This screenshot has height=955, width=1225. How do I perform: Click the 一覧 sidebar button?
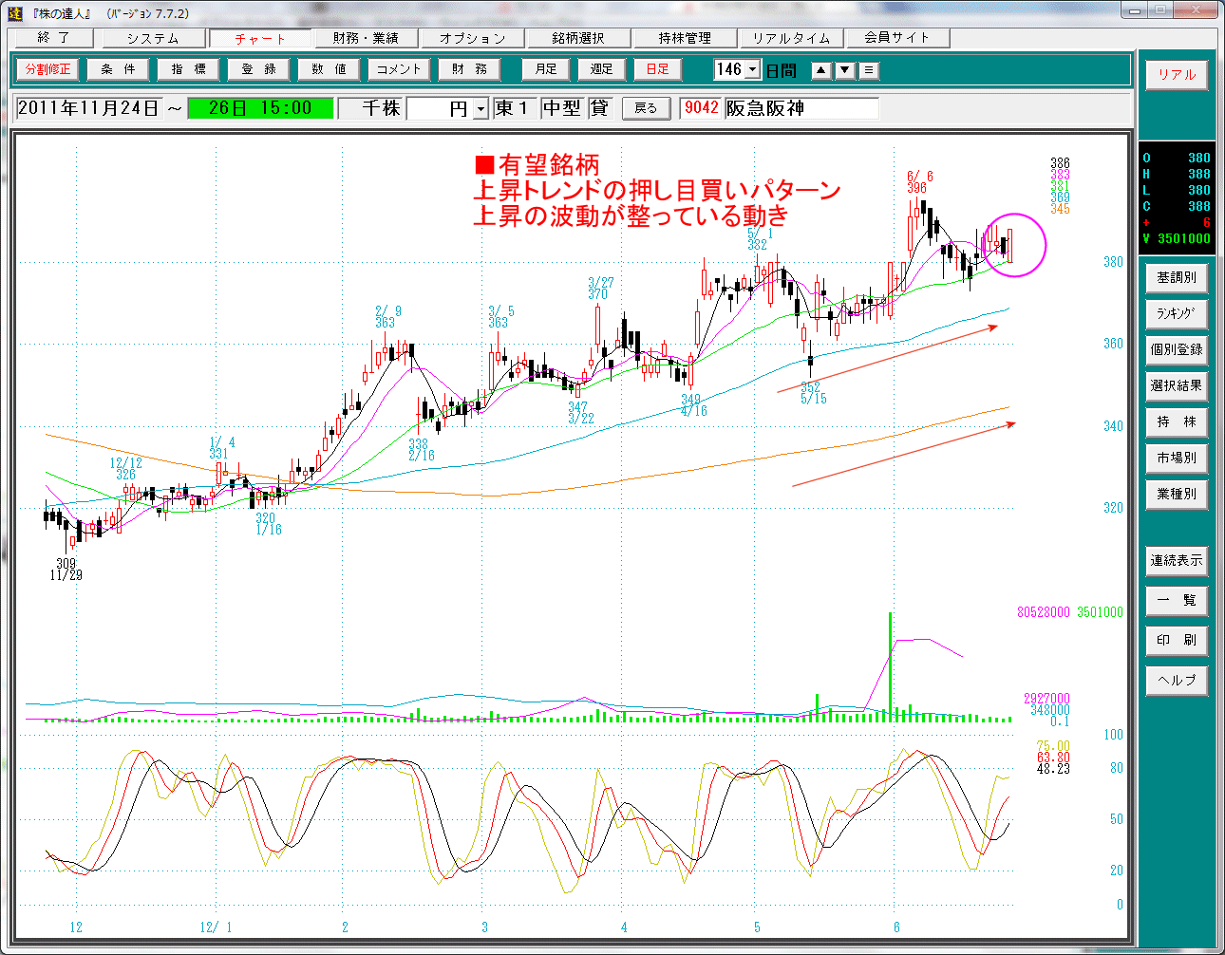pyautogui.click(x=1177, y=600)
